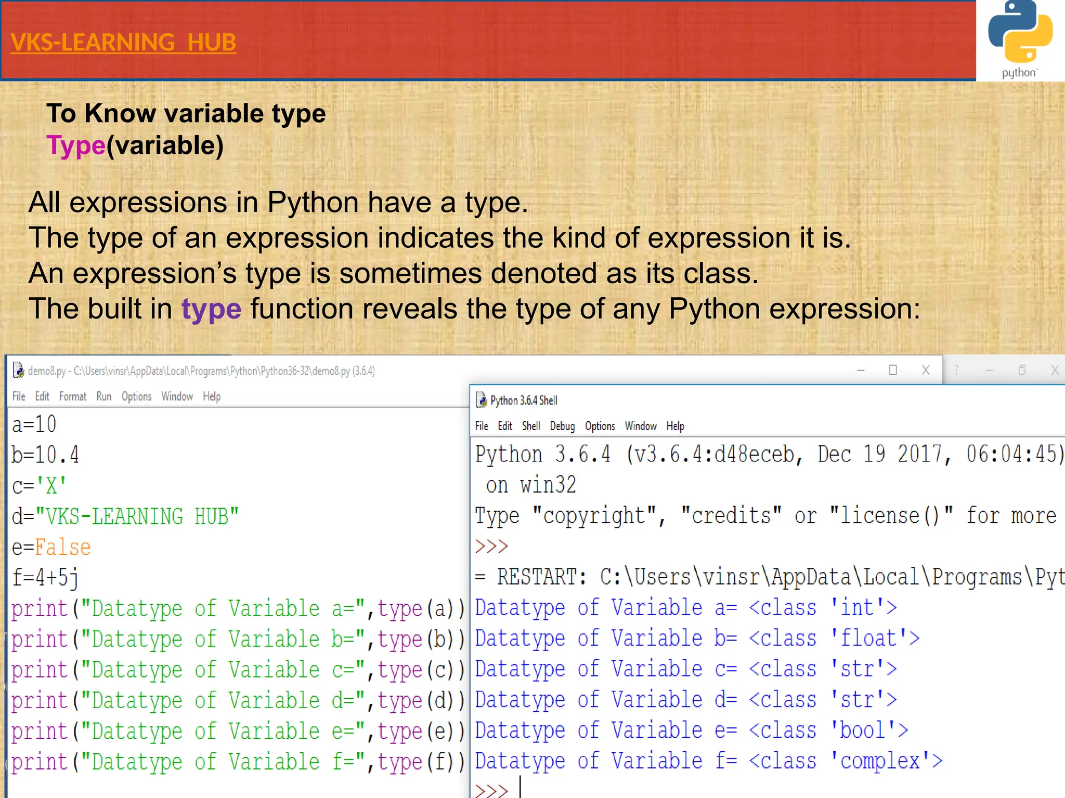Open the Run menu in the demo8.py editor
1065x798 pixels.
(x=104, y=396)
